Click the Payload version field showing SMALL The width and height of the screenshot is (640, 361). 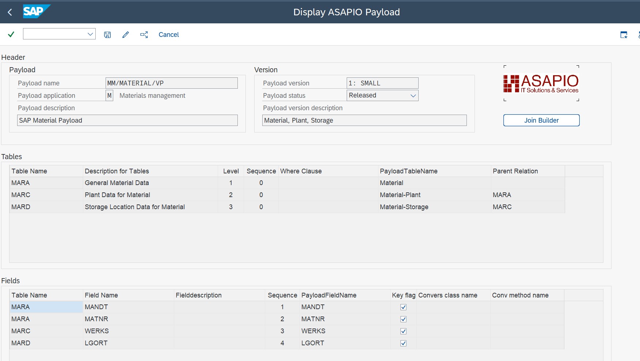click(382, 83)
